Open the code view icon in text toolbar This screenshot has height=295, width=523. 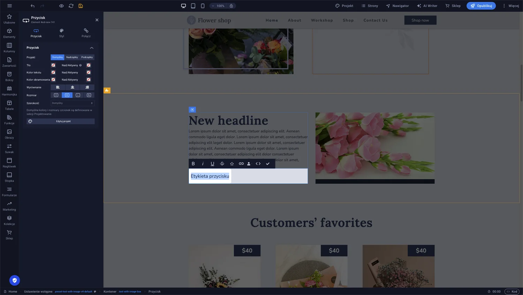tap(258, 164)
